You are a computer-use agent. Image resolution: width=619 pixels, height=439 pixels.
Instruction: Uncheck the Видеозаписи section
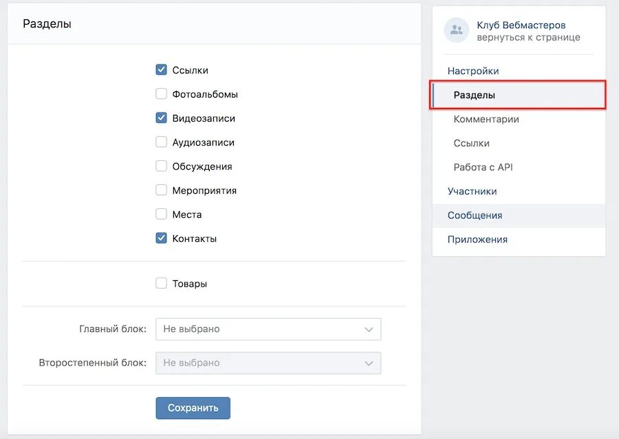(x=161, y=117)
